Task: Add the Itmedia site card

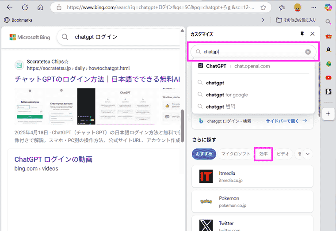Action: [252, 176]
